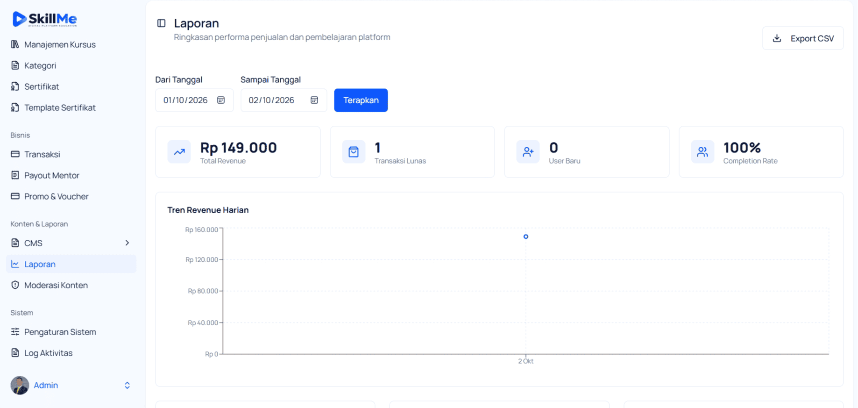
Task: Click the Admin avatar photo
Action: pos(20,386)
